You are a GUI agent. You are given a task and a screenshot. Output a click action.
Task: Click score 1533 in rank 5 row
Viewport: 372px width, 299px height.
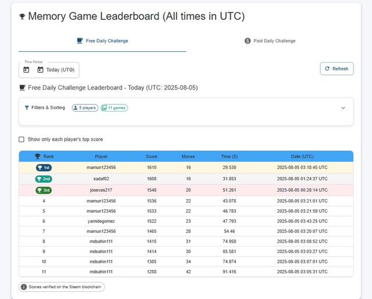pyautogui.click(x=152, y=211)
